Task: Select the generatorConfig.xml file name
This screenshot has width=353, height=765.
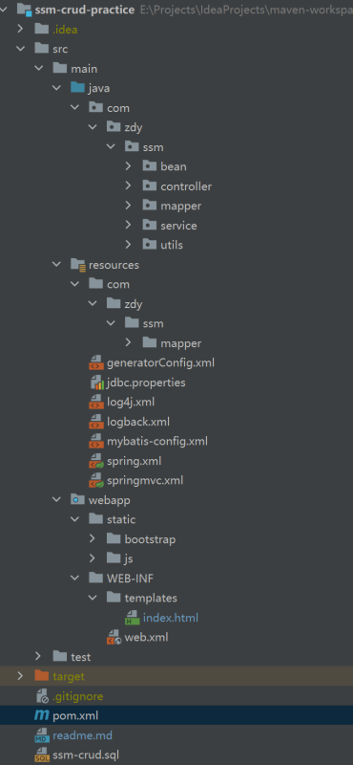Action: [x=160, y=363]
